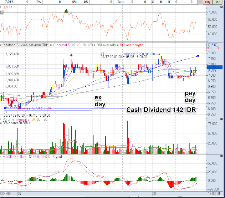
Task: Open the data table grid icon
Action: tap(2, 12)
